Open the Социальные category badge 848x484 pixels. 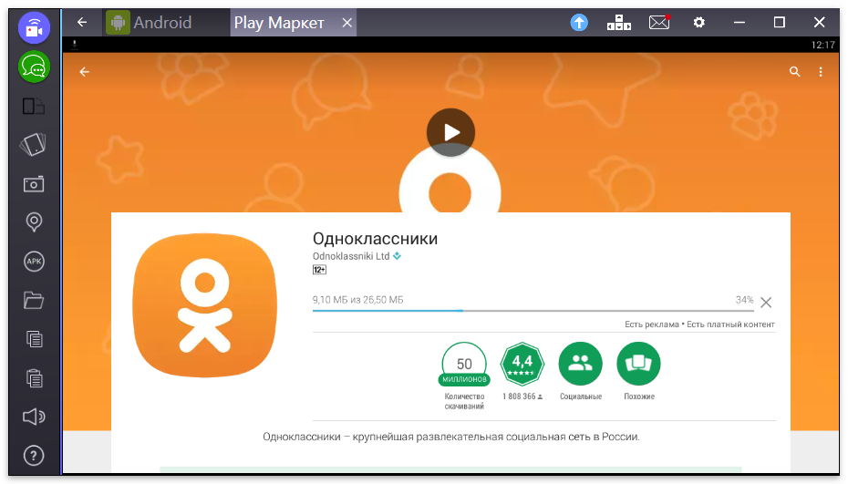580,365
